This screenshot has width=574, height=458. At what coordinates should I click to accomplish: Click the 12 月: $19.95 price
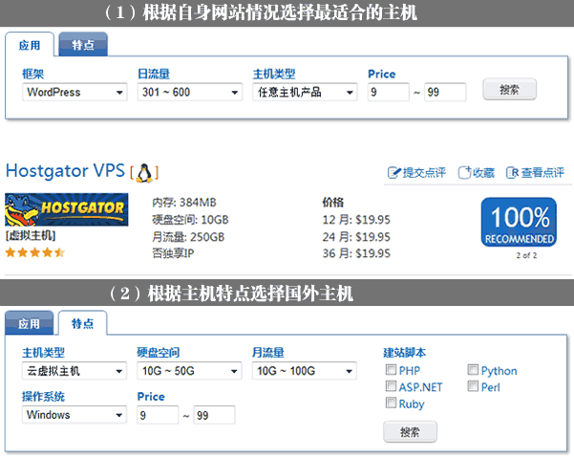(356, 220)
